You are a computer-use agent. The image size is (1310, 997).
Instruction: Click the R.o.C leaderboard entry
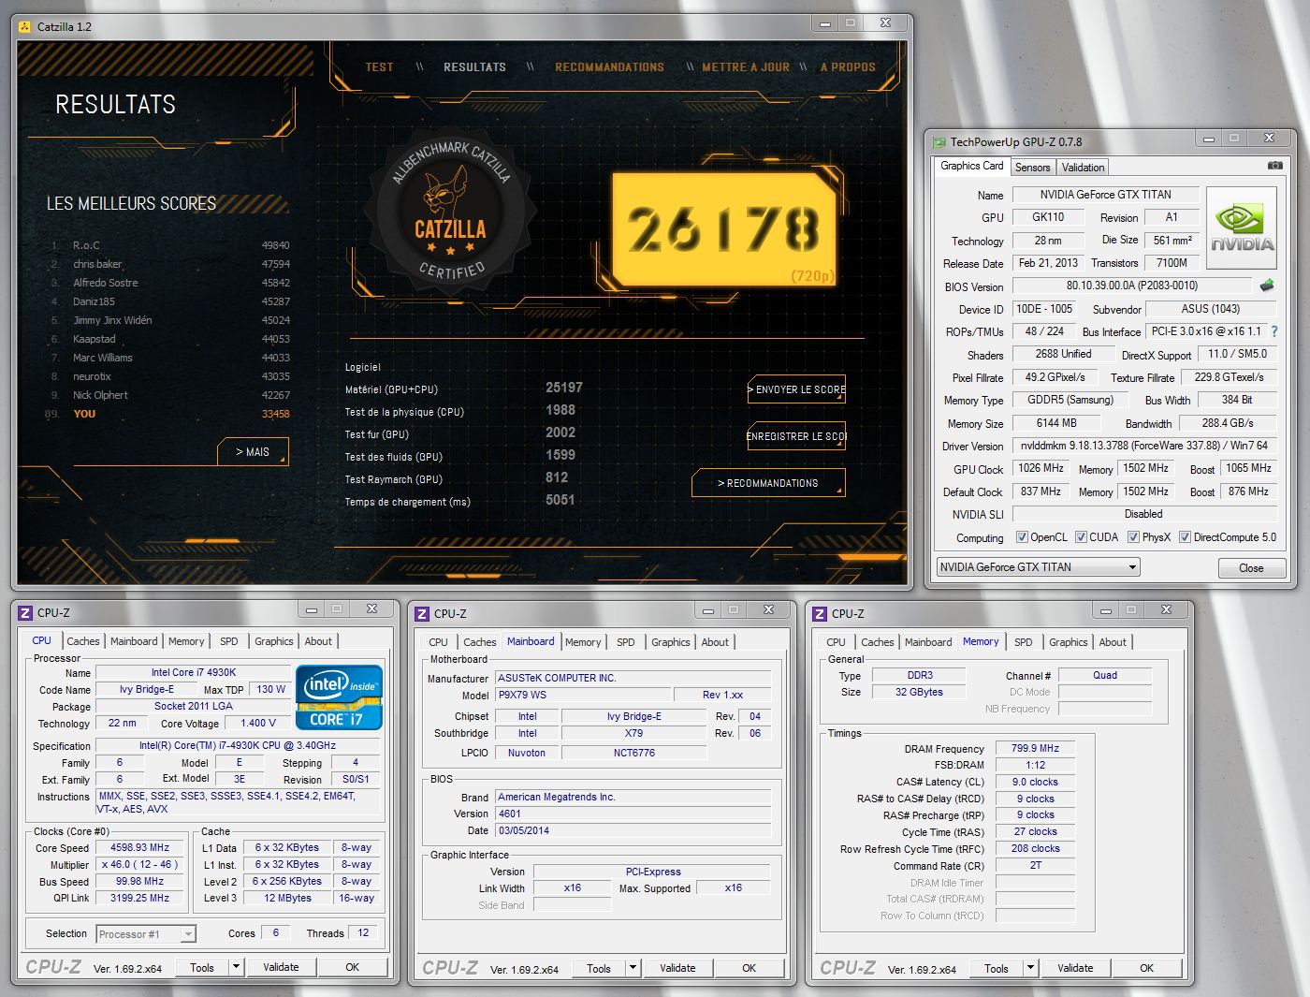pyautogui.click(x=169, y=245)
